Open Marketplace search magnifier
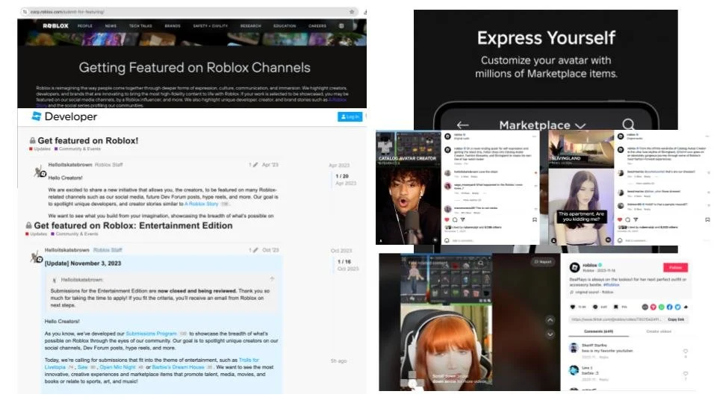This screenshot has height=403, width=717. tap(628, 124)
